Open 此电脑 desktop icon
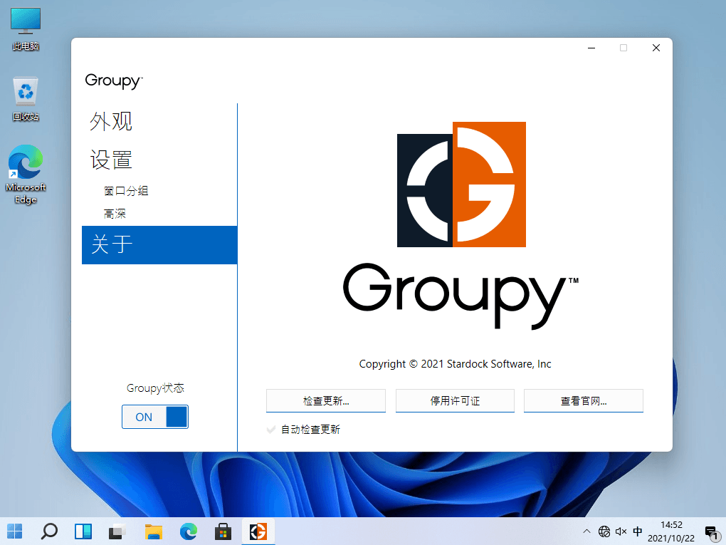 26,28
